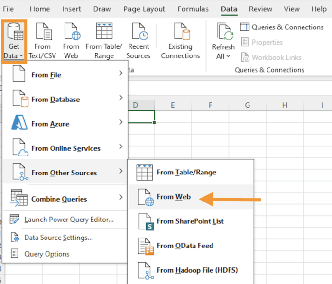
Task: Select column E header
Action: click(173, 105)
